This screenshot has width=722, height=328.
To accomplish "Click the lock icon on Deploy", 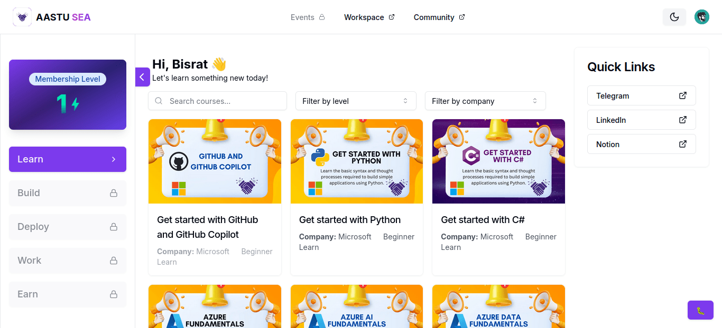I will point(114,227).
